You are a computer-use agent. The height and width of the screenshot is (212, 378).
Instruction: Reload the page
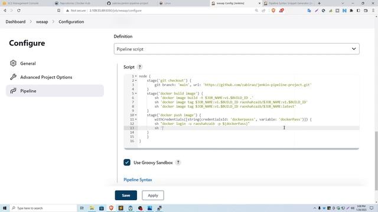(19, 11)
